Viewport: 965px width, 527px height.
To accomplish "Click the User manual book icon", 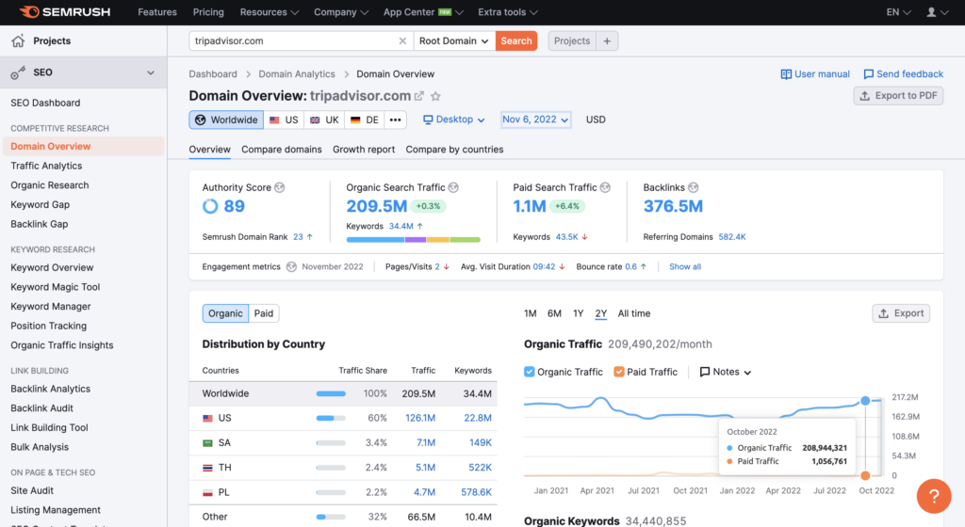I will [x=786, y=74].
